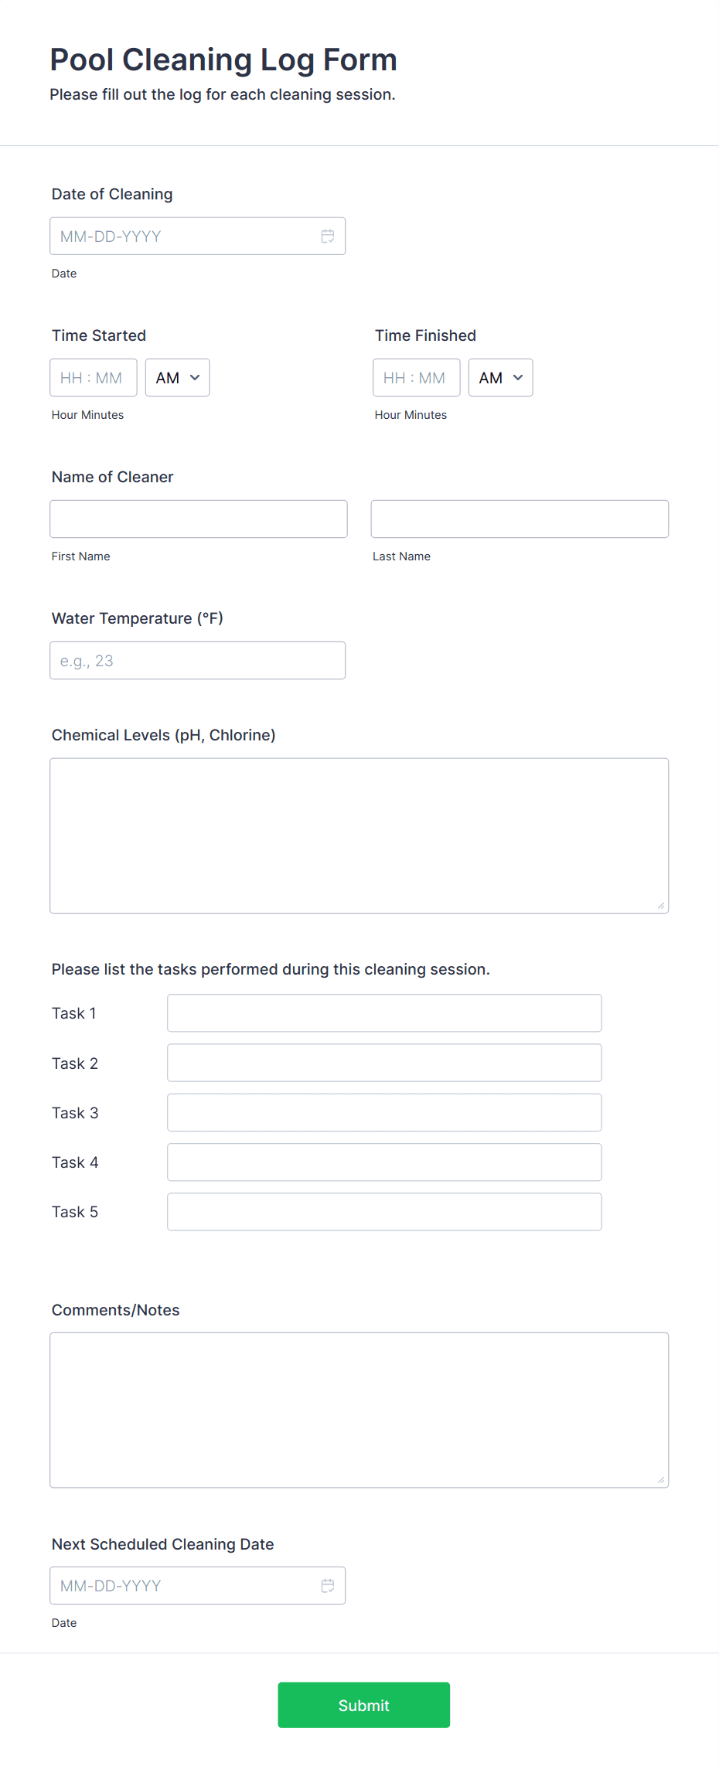Image resolution: width=719 pixels, height=1766 pixels.
Task: Click the Time Finished HH:MM field
Action: click(x=416, y=377)
